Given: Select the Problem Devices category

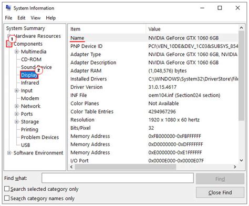Looking at the screenshot, I should coord(40,137).
